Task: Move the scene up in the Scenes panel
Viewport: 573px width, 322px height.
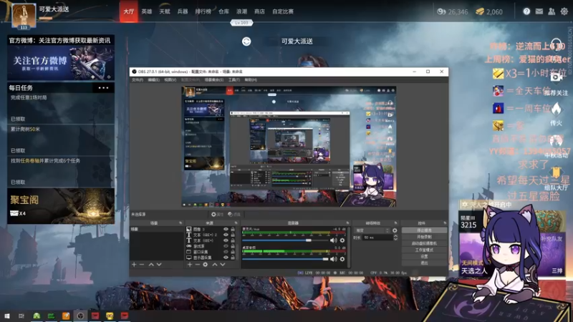Action: pos(151,264)
